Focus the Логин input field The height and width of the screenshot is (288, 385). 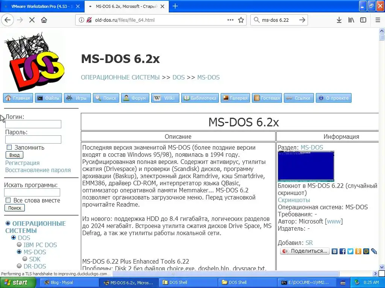tap(33, 124)
